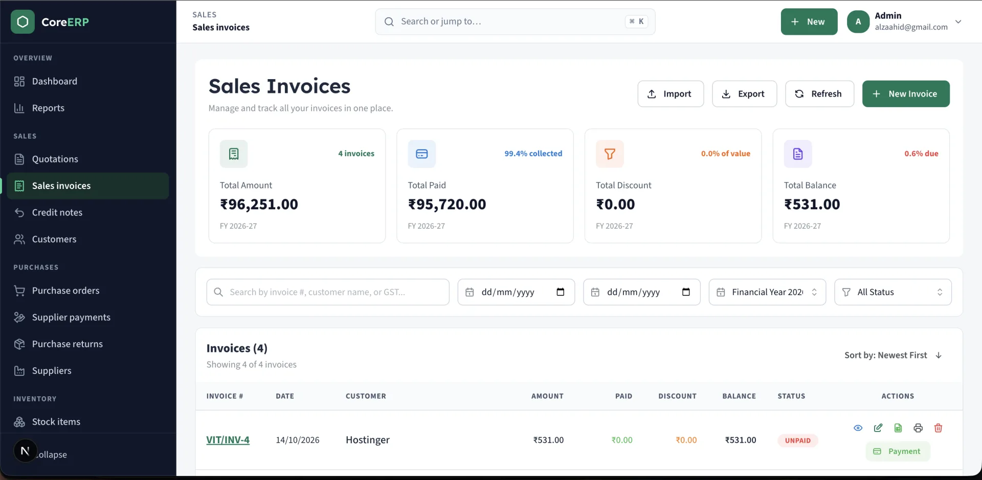
Task: Open the Dashboard sidebar item
Action: point(88,81)
